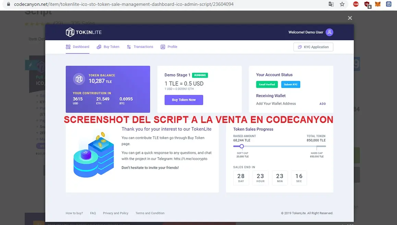Open the red YAB browser extension
The width and height of the screenshot is (397, 225).
click(x=356, y=4)
